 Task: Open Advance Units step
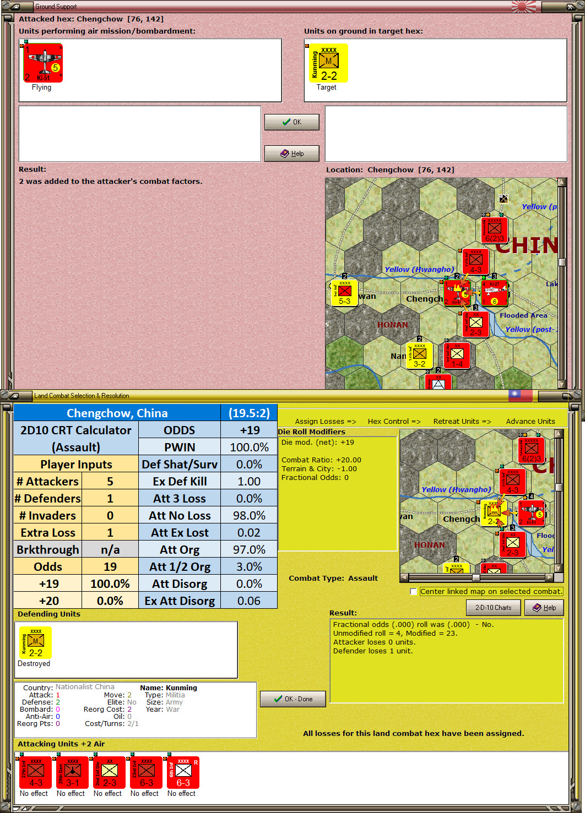[530, 421]
